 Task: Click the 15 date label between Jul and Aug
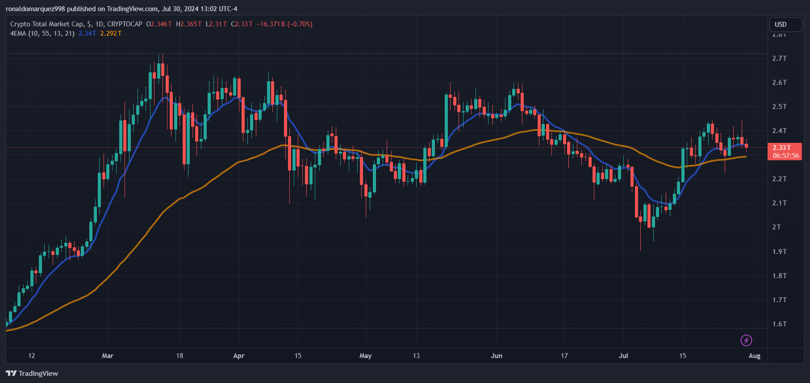[x=683, y=356]
